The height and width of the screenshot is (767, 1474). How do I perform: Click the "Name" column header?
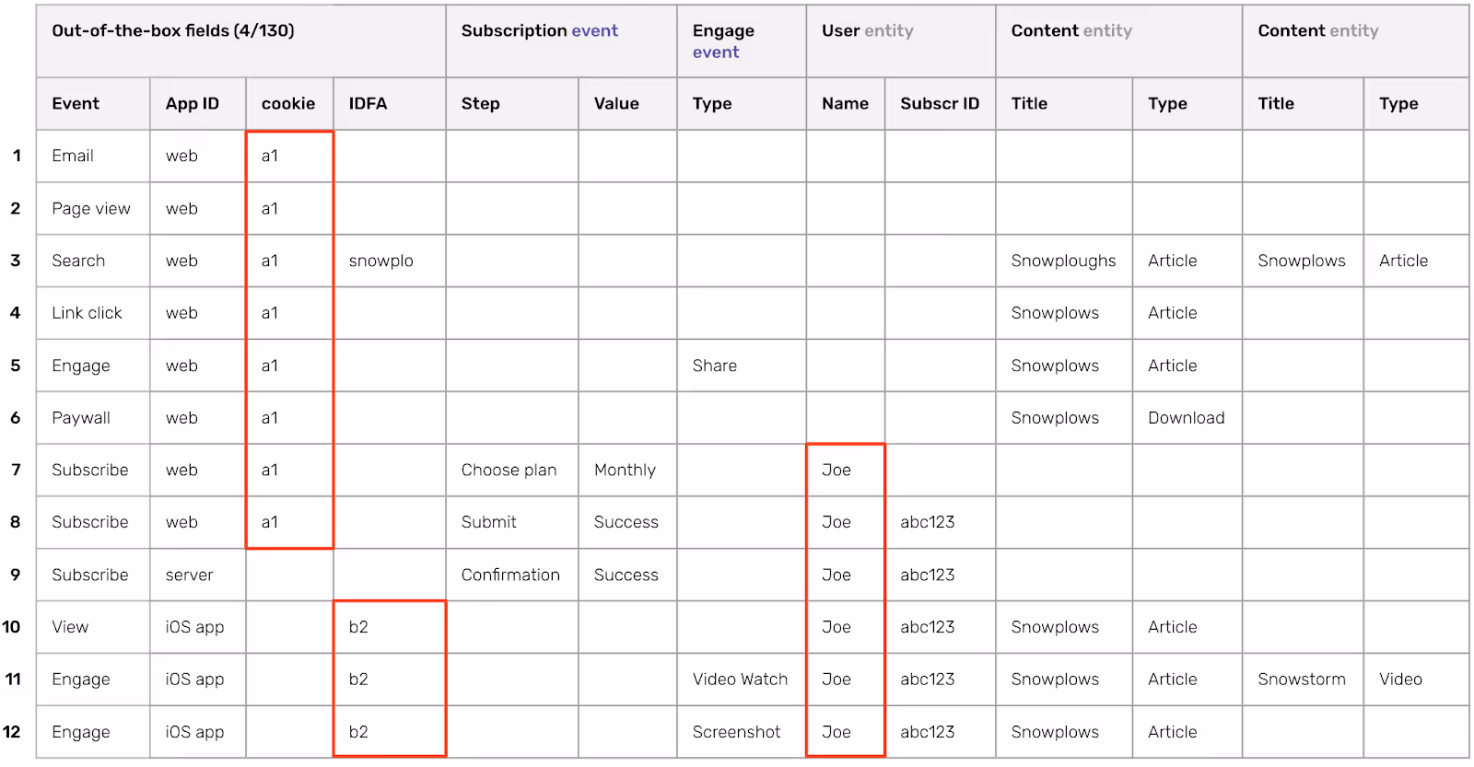[845, 103]
